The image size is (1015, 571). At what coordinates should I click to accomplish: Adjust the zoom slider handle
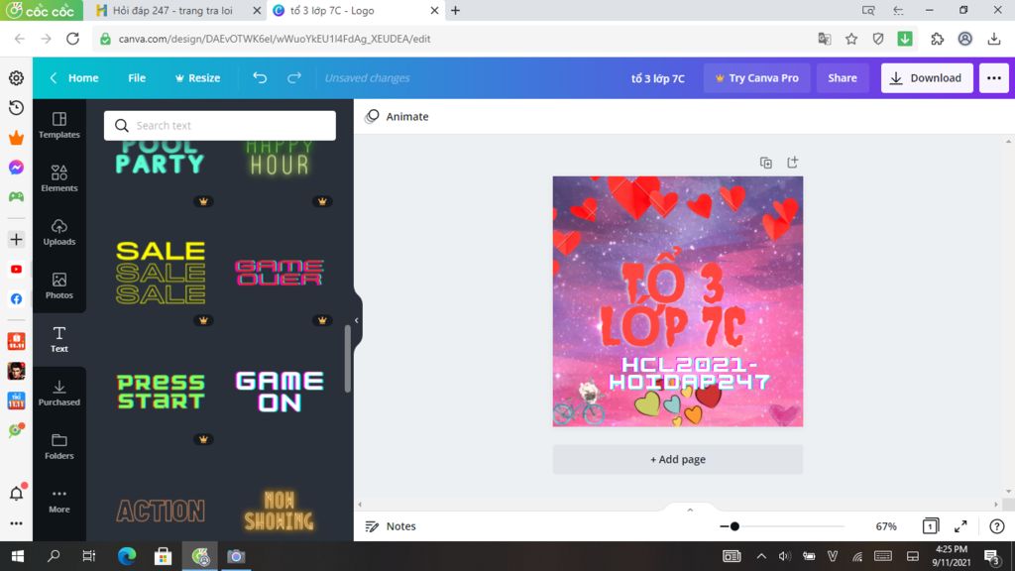[734, 526]
